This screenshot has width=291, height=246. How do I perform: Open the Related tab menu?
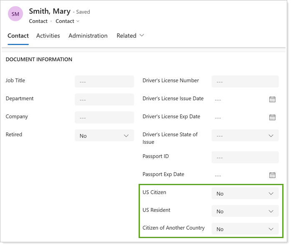pyautogui.click(x=130, y=36)
